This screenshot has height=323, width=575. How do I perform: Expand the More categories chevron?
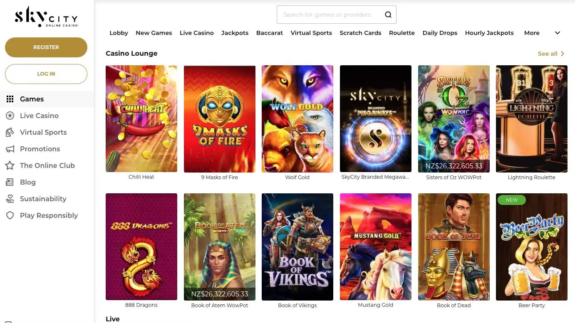coord(558,33)
